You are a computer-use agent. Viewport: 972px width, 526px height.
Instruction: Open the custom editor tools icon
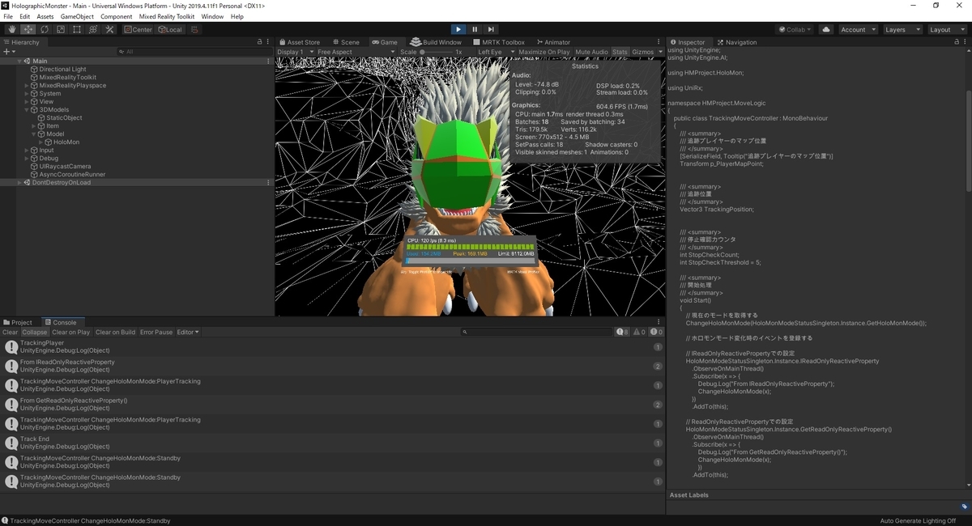coord(109,29)
